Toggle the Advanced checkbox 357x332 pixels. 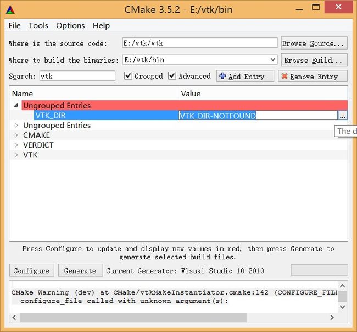172,75
